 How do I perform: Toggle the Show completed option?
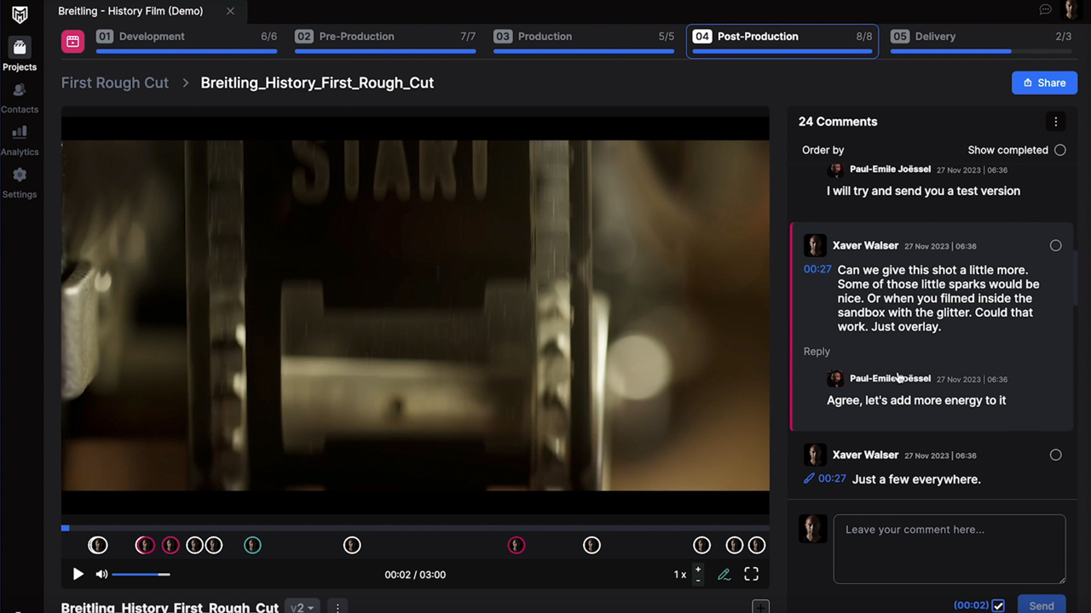[1059, 150]
